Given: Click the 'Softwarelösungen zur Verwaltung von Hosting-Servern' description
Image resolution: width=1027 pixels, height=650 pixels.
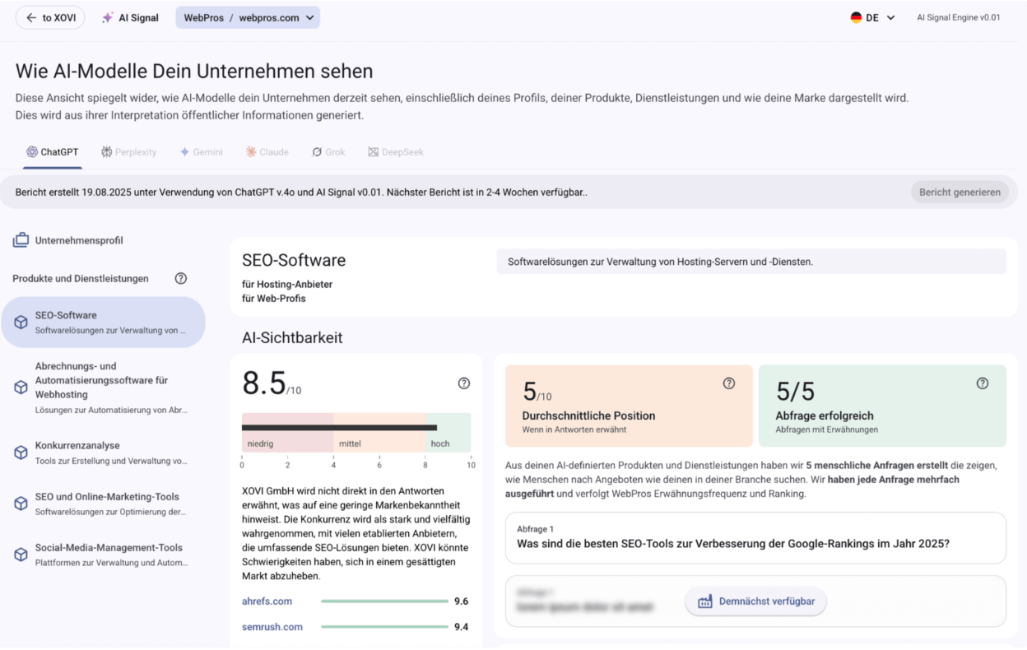Looking at the screenshot, I should click(660, 262).
